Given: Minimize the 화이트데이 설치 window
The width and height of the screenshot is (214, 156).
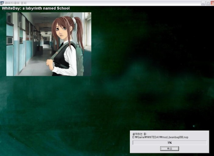Looking at the screenshot, I should point(203,3).
